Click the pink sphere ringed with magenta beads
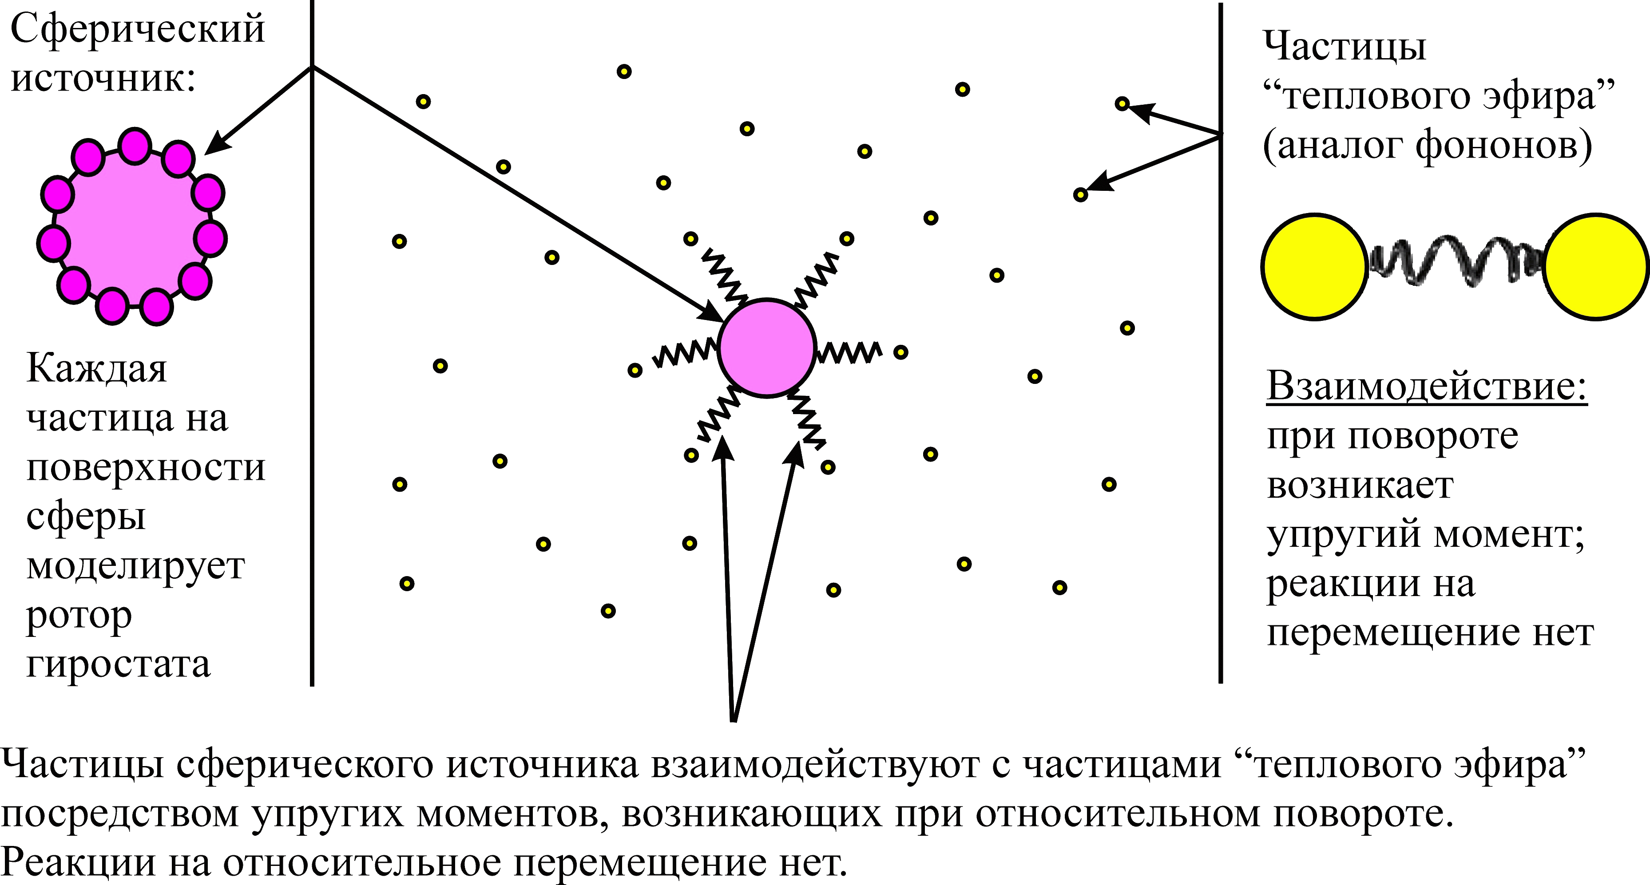Image resolution: width=1650 pixels, height=885 pixels. 132,226
